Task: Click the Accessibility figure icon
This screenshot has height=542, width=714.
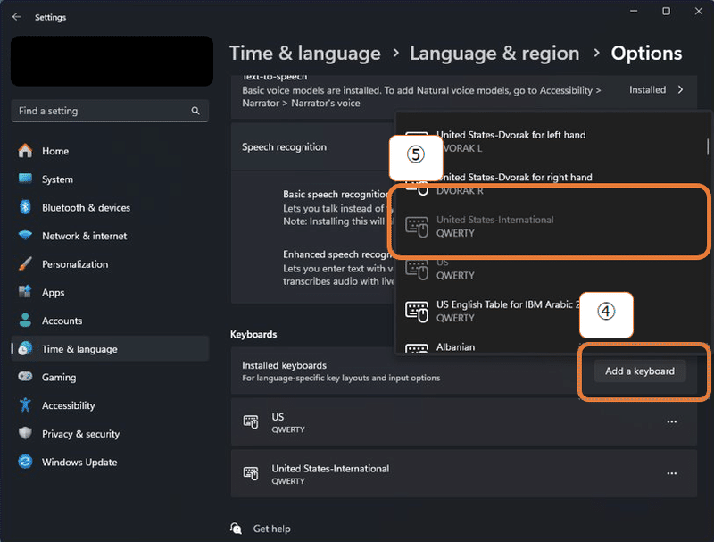Action: point(26,404)
